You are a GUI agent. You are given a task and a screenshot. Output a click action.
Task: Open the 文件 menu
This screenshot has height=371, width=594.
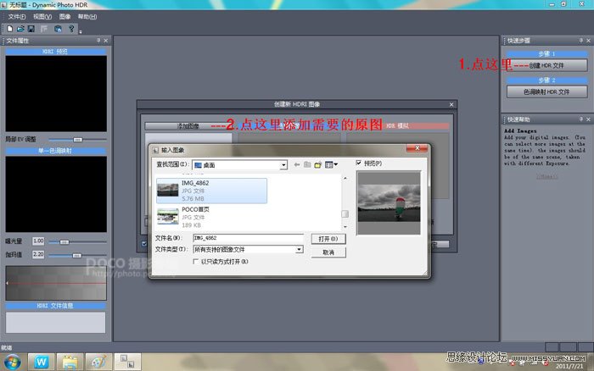17,16
